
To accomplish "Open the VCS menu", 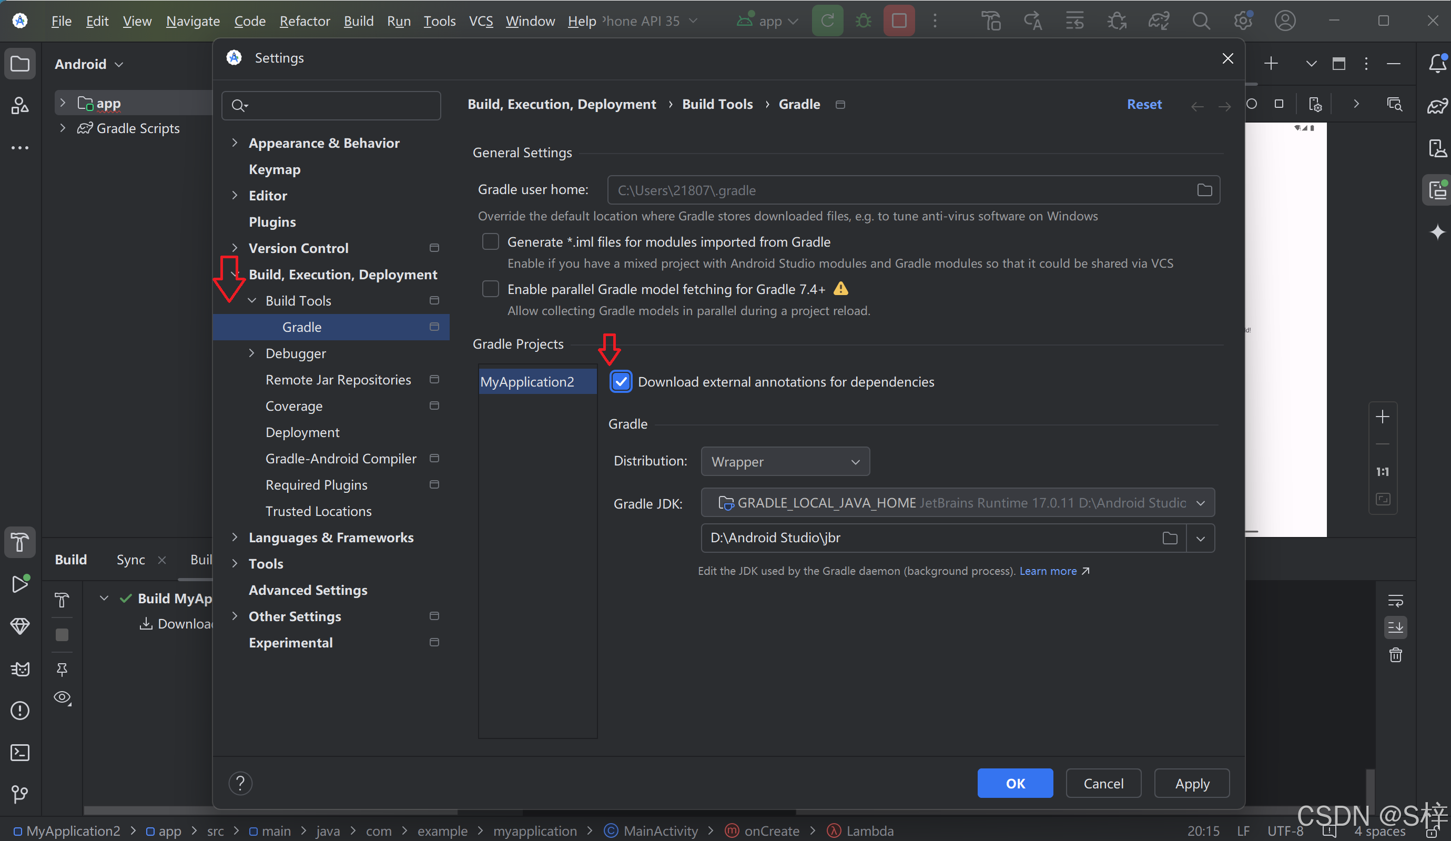I will 481,22.
